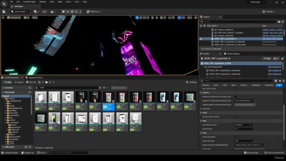The height and width of the screenshot is (161, 286).
Task: Click the Stop simulation button
Action: coord(72,12)
